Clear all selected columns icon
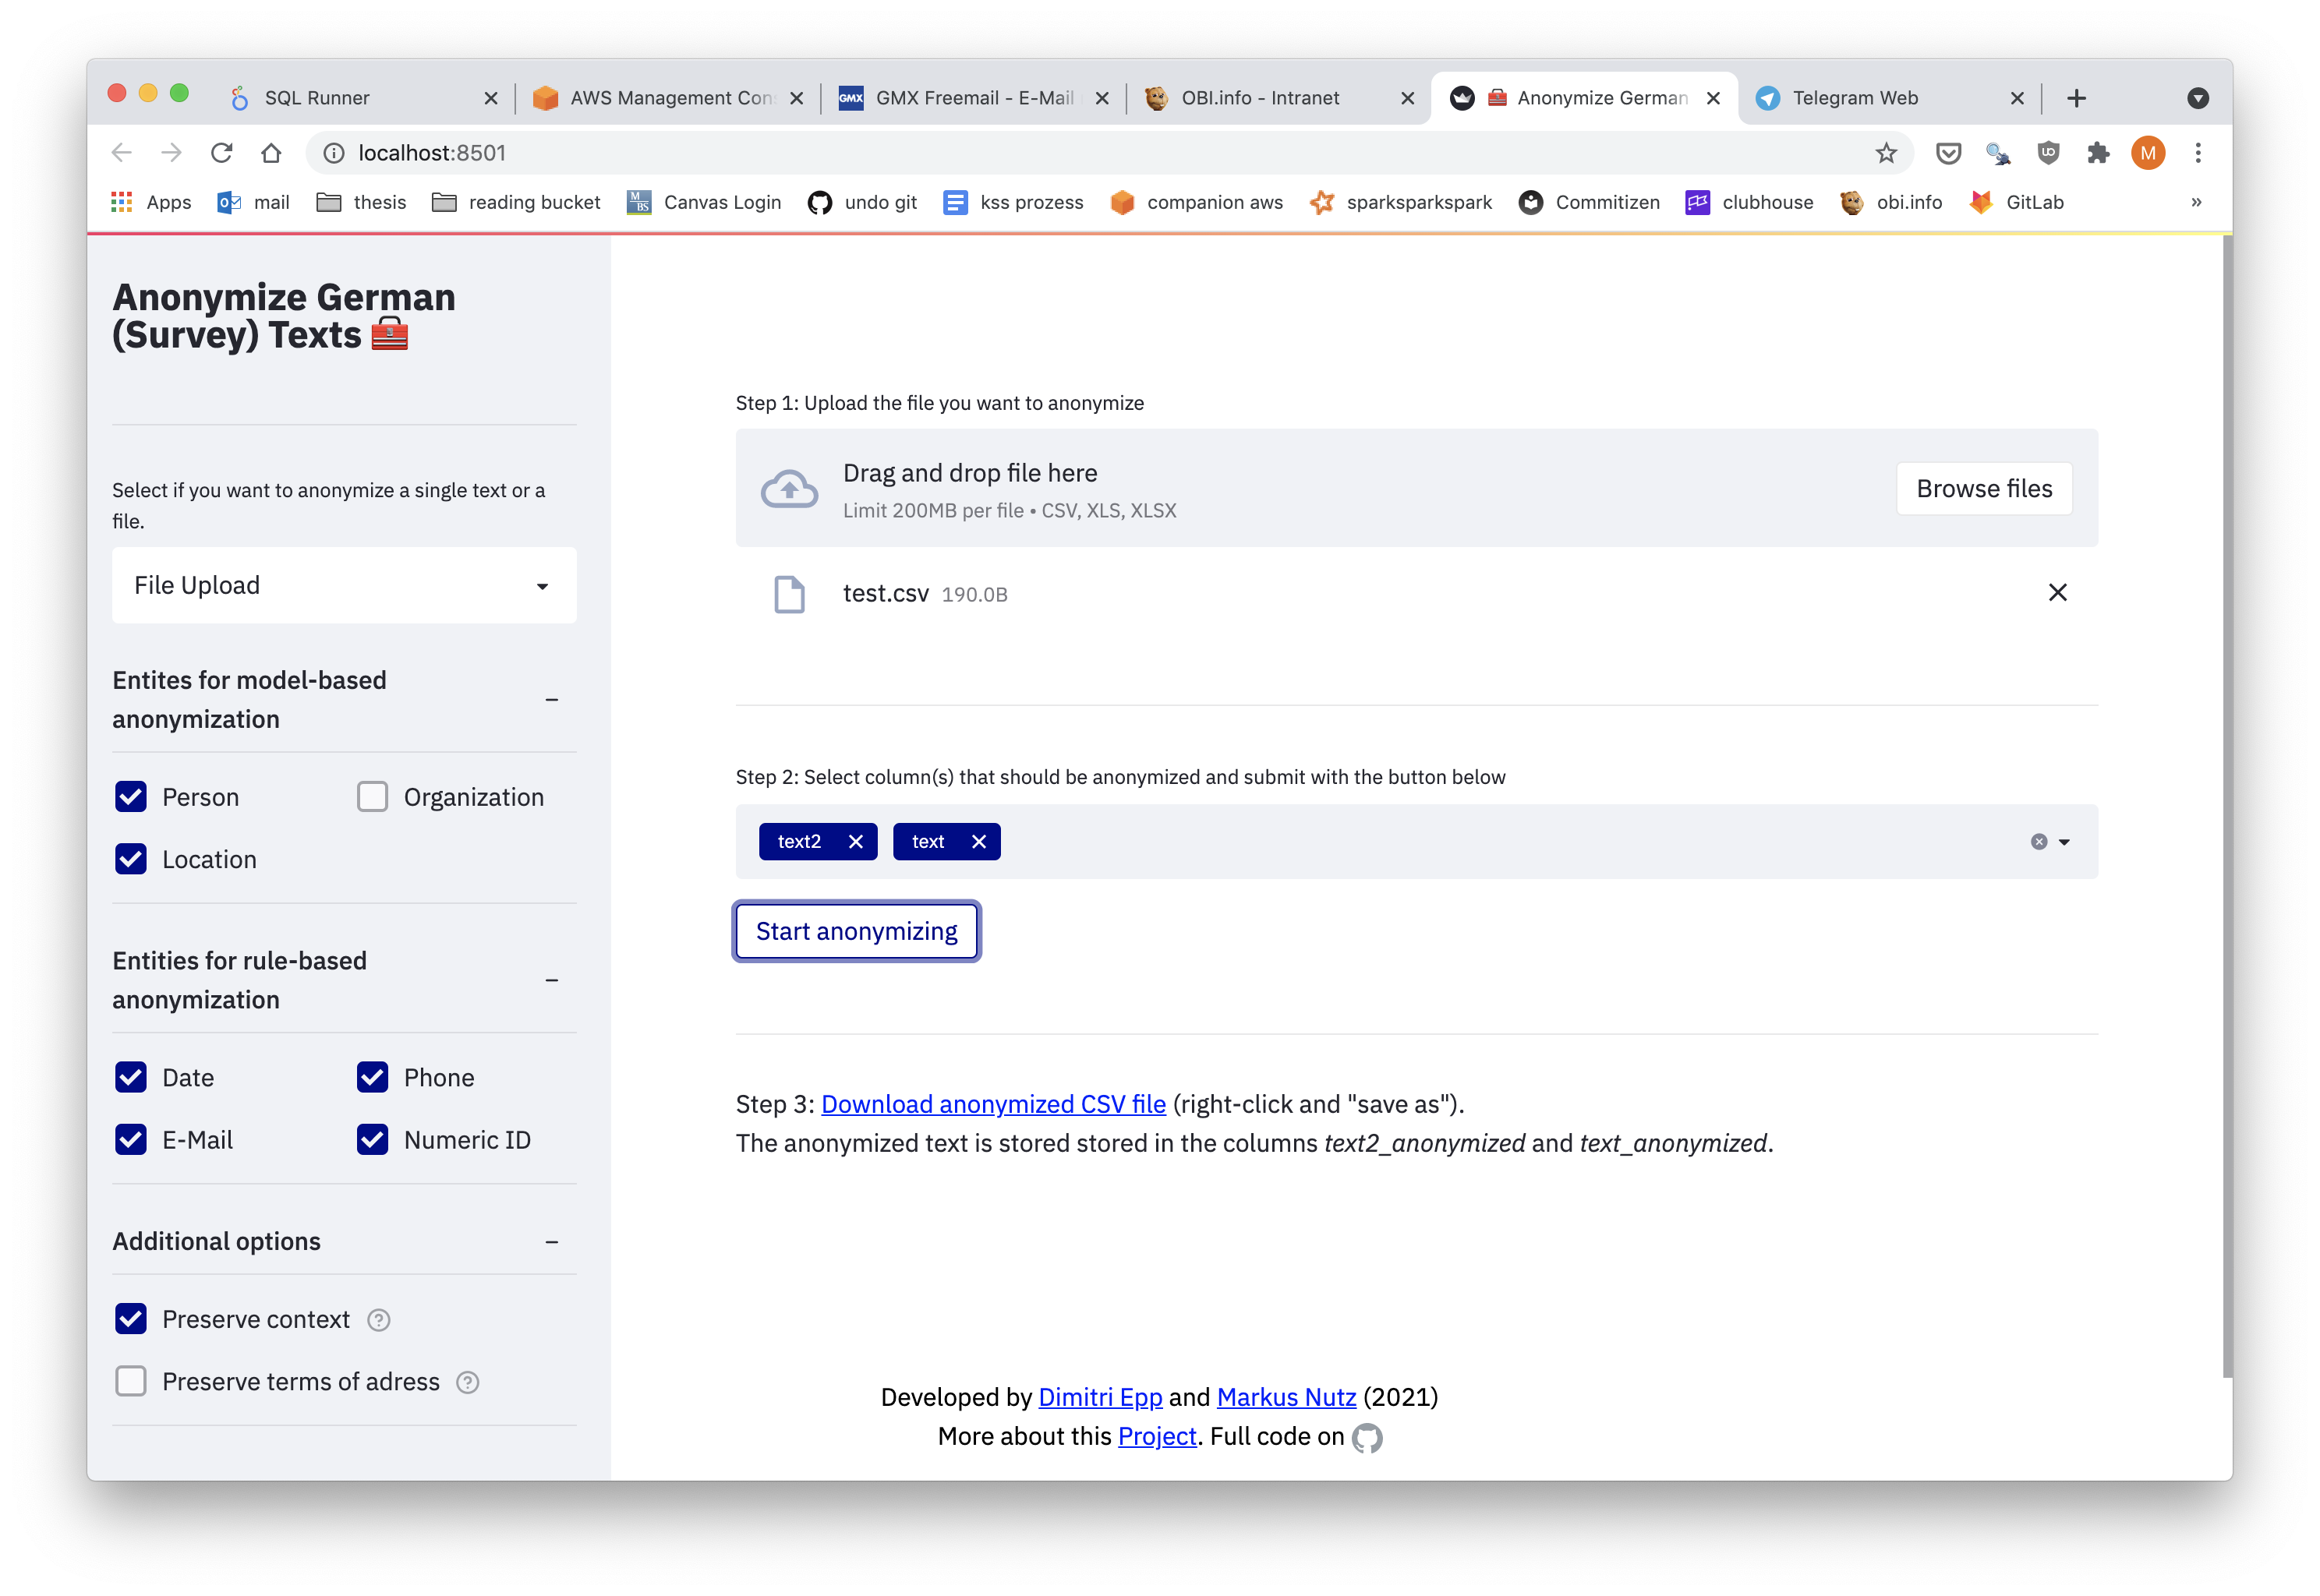The height and width of the screenshot is (1596, 2320). pyautogui.click(x=2038, y=842)
